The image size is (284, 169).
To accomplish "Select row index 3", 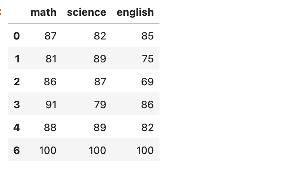I will [16, 105].
